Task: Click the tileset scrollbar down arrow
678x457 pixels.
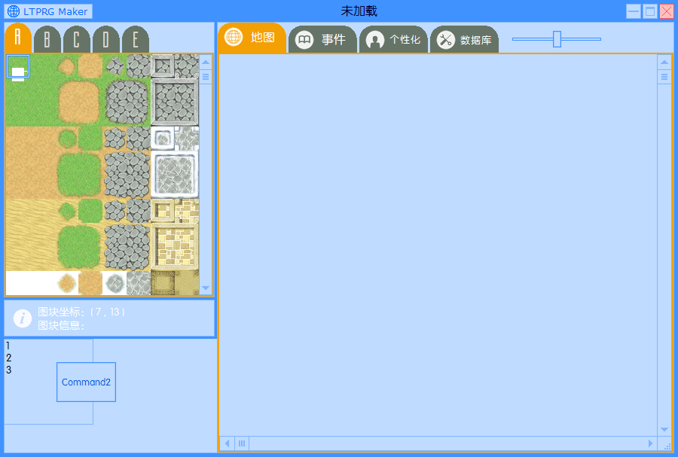Action: 206,288
